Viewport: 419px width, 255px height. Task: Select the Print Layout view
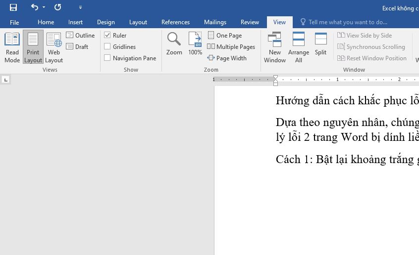click(33, 47)
